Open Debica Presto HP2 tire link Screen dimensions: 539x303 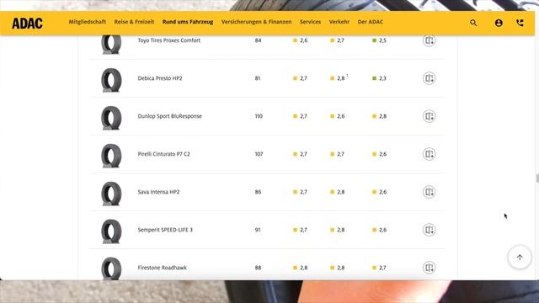160,78
